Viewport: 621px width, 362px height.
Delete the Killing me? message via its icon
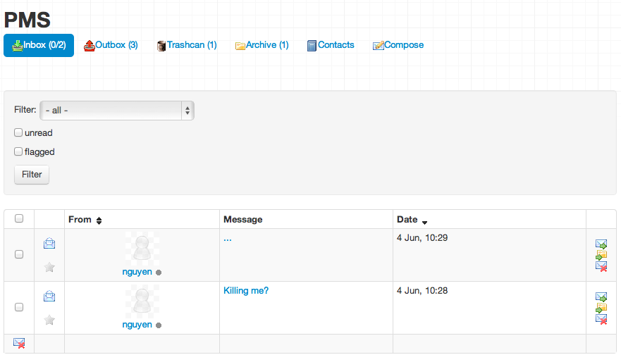coord(601,319)
